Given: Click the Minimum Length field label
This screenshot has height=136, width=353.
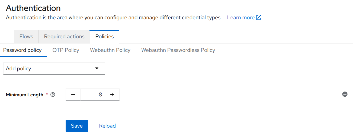Looking at the screenshot, I should (x=24, y=95).
